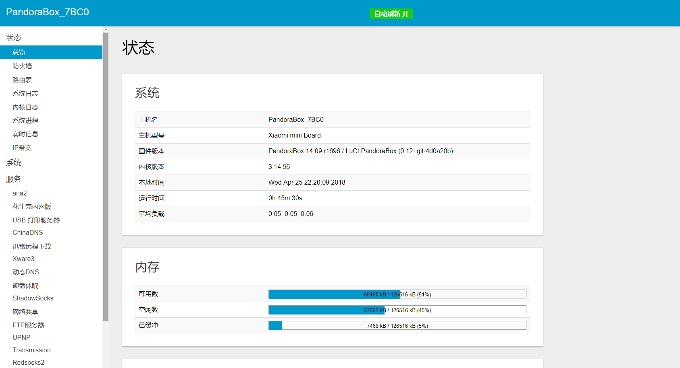The width and height of the screenshot is (680, 368).
Task: Click the 平均负载 row label
Action: click(152, 214)
